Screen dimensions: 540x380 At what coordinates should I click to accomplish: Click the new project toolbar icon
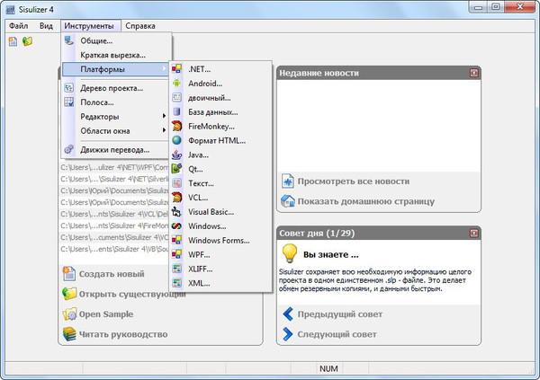coord(13,42)
